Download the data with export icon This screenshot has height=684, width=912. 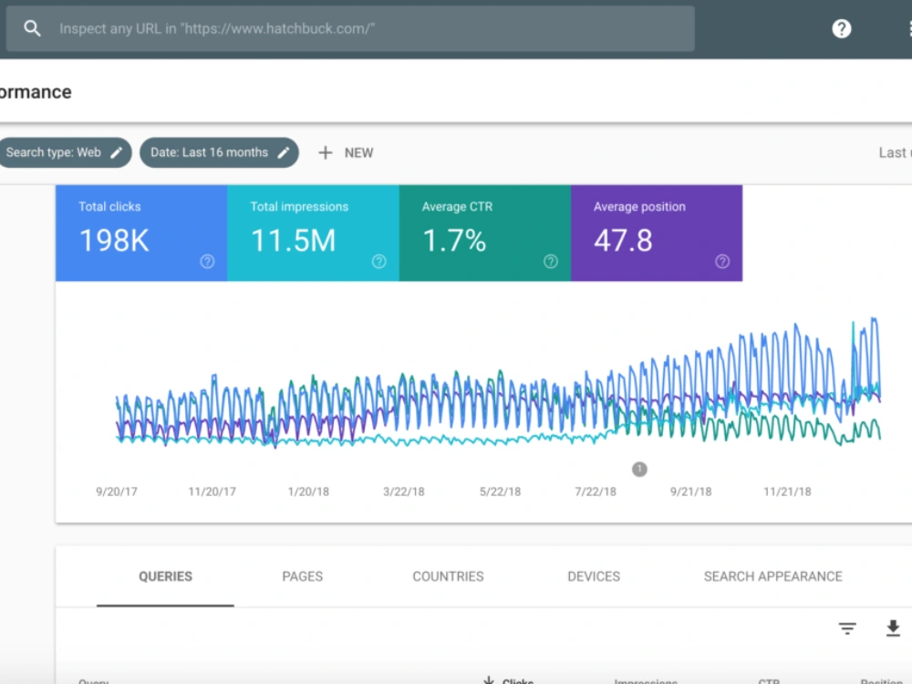tap(893, 628)
